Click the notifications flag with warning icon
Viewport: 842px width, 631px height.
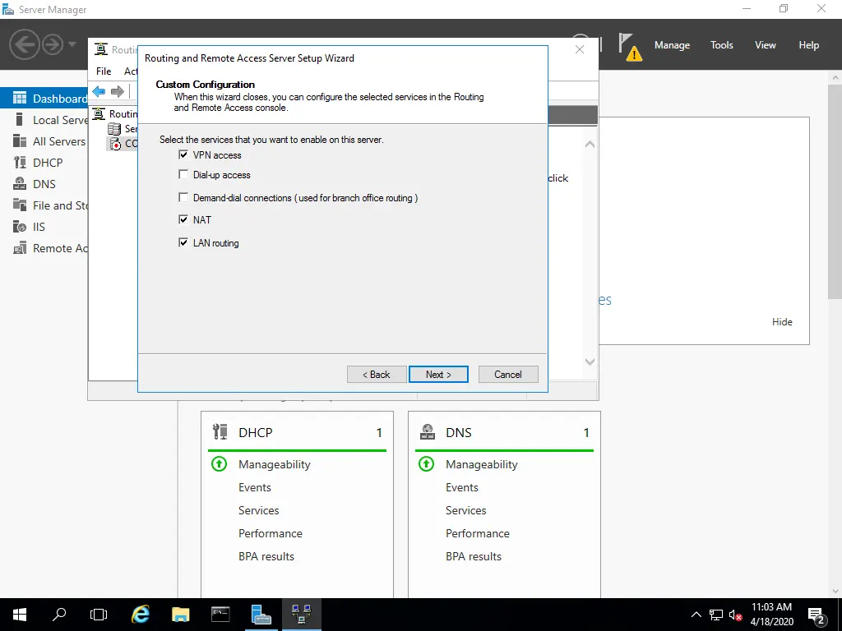tap(630, 47)
